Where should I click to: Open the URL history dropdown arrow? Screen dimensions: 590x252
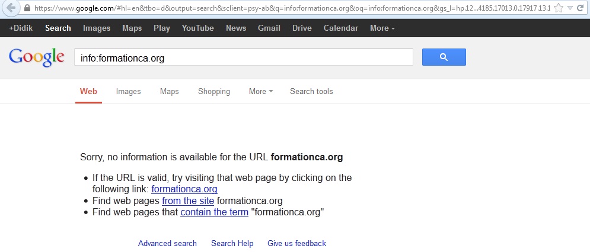[570, 9]
